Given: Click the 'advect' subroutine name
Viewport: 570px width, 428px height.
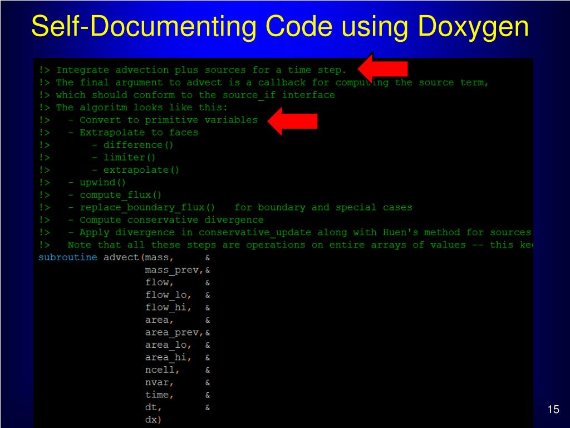Looking at the screenshot, I should click(121, 257).
